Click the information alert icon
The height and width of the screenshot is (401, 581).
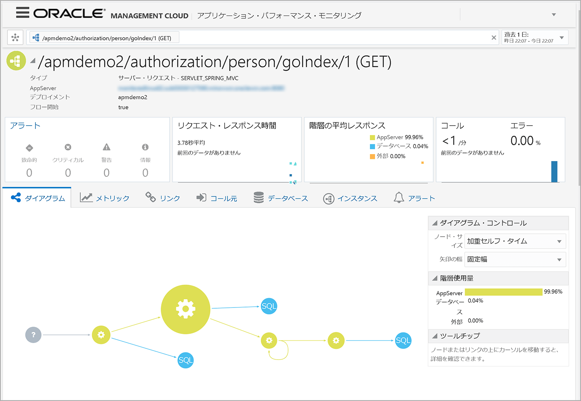[x=145, y=147]
